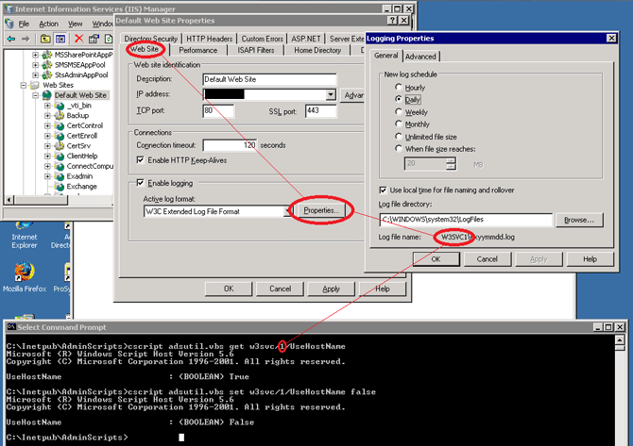The height and width of the screenshot is (446, 633).
Task: Open the IP address dropdown
Action: [331, 94]
